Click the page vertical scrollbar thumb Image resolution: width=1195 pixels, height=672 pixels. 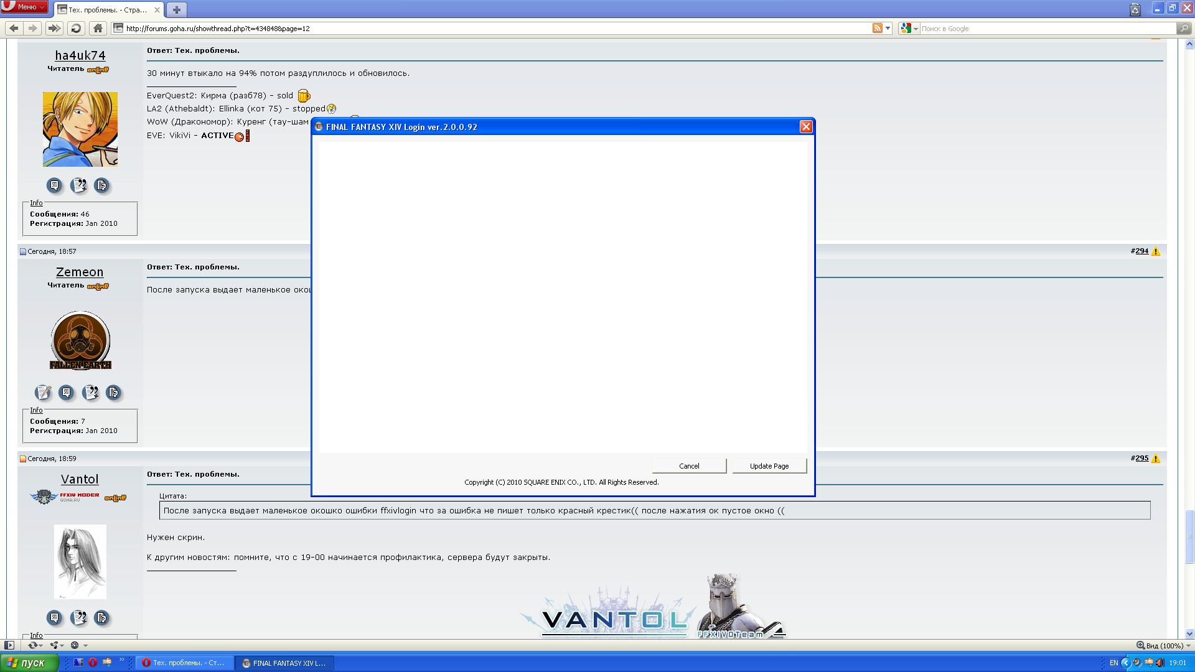pyautogui.click(x=1189, y=536)
